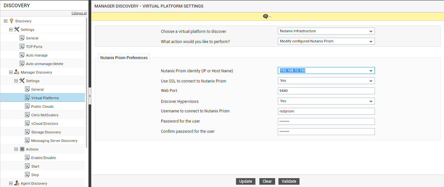Viewport: 444px width, 187px height.
Task: Open Public Clouds settings
Action: point(42,106)
